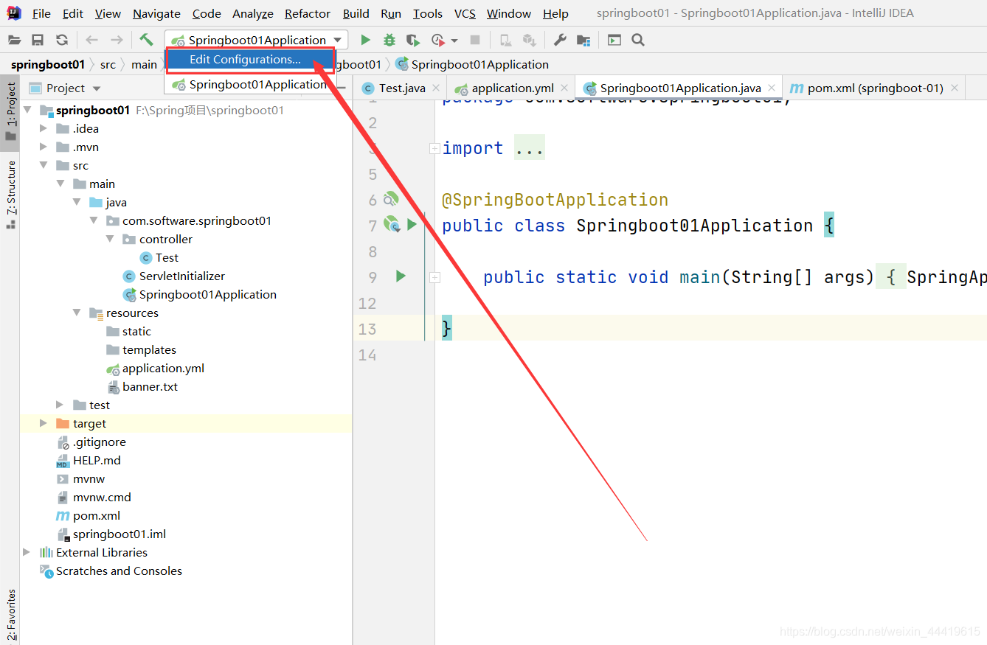Open Search Everywhere magnifier icon
This screenshot has height=645, width=987.
coord(638,40)
